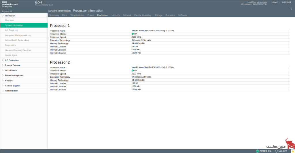Click 'Local User: administrator' text
The image size is (295, 153).
pyautogui.click(x=257, y=2)
